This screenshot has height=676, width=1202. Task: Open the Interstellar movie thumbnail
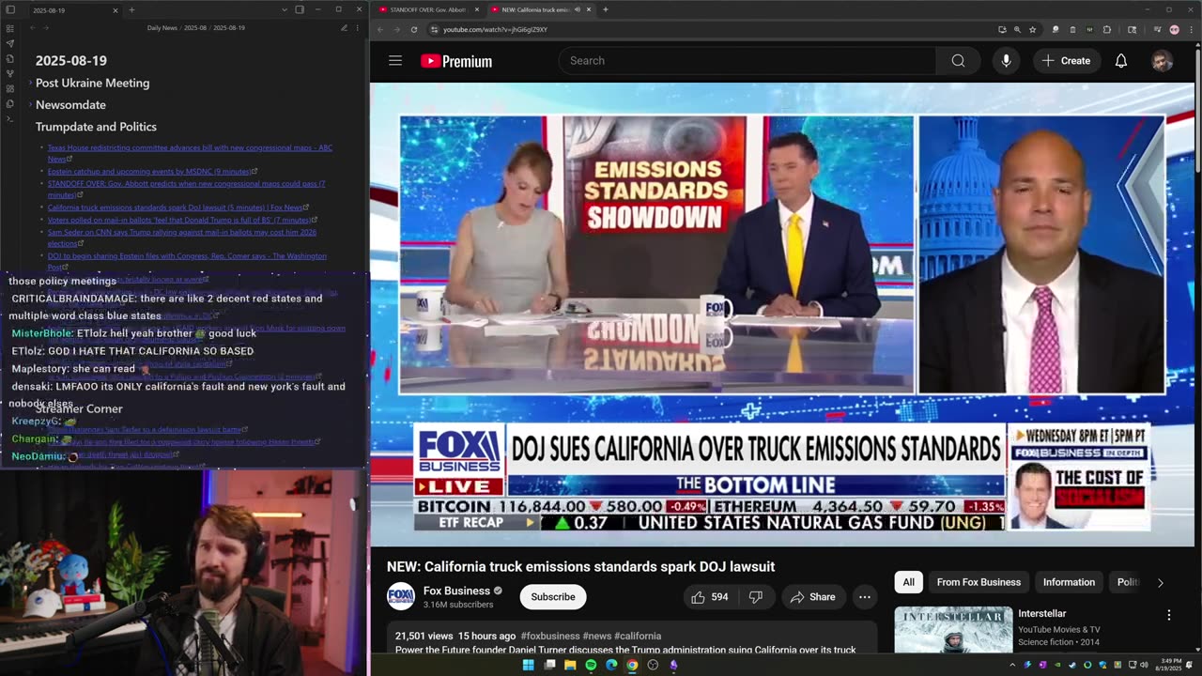[x=953, y=630]
